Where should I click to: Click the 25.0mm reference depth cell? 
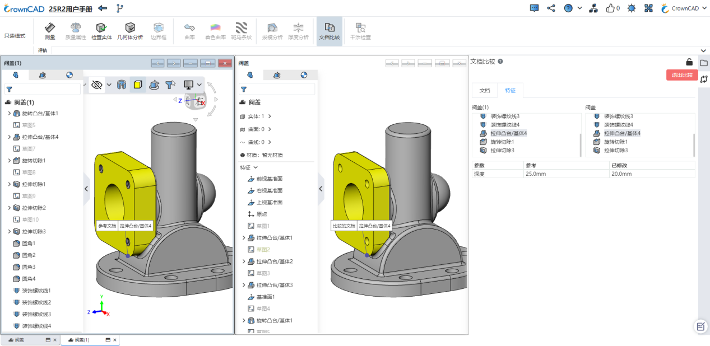565,174
